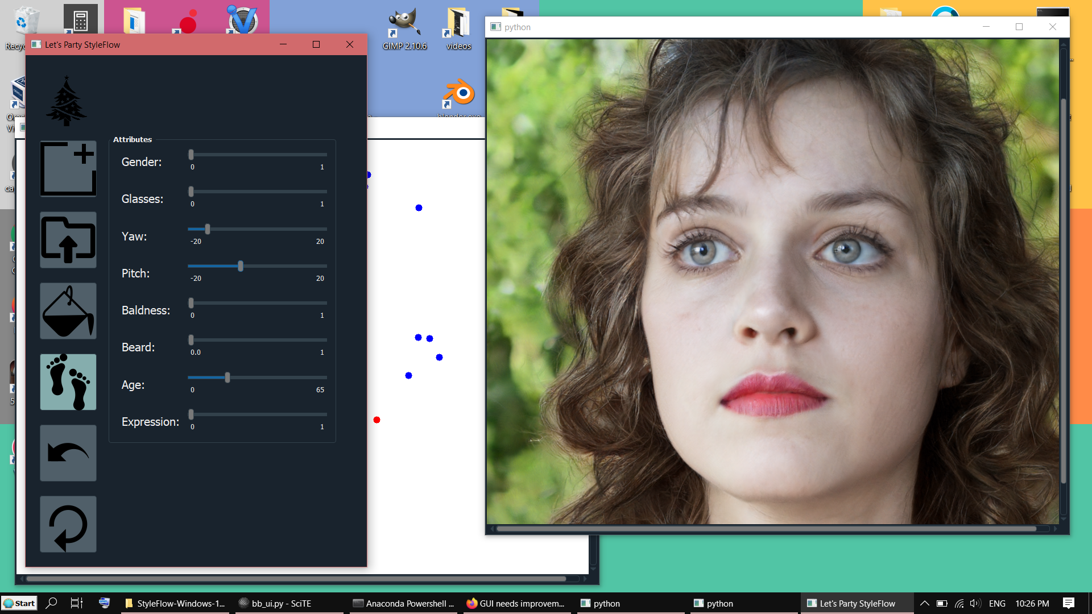
Task: Open the upload folder icon
Action: (x=68, y=240)
